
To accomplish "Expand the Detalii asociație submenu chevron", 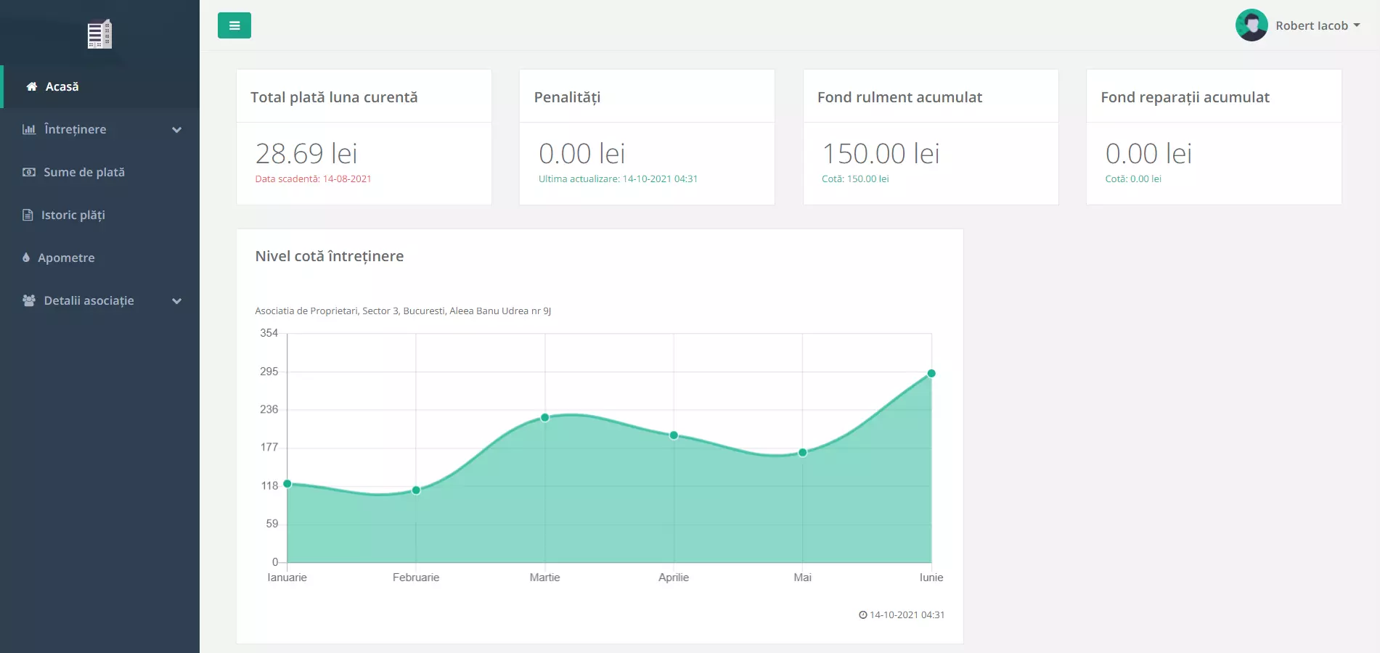I will [176, 301].
